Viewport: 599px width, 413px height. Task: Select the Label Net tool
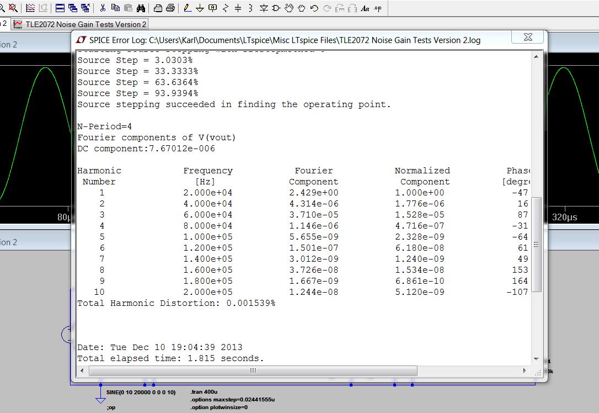tap(213, 8)
